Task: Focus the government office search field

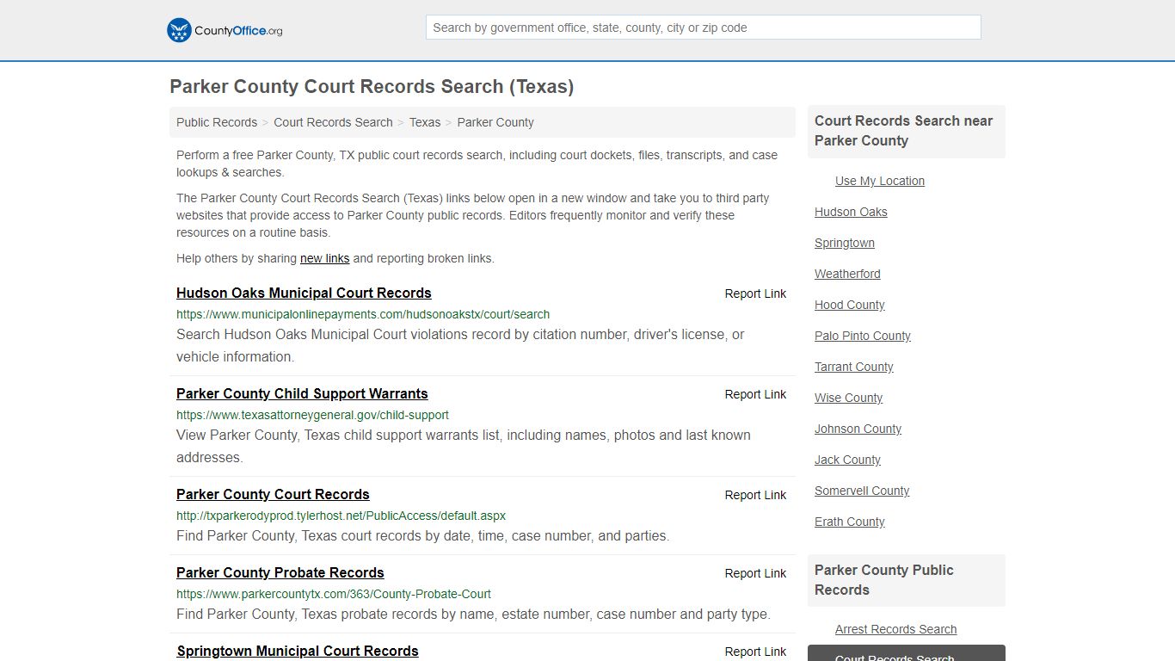Action: pos(703,28)
